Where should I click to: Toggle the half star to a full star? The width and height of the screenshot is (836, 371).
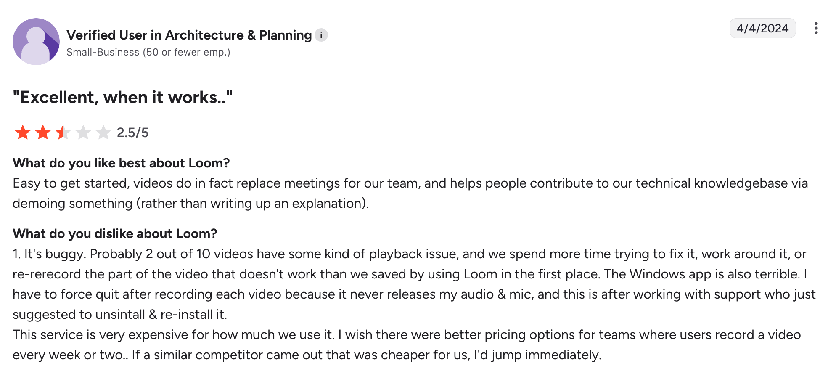click(x=62, y=132)
